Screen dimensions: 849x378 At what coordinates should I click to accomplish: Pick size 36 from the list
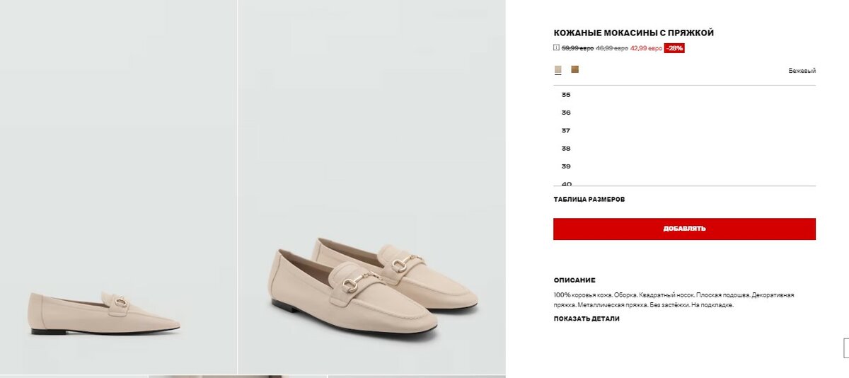click(566, 113)
